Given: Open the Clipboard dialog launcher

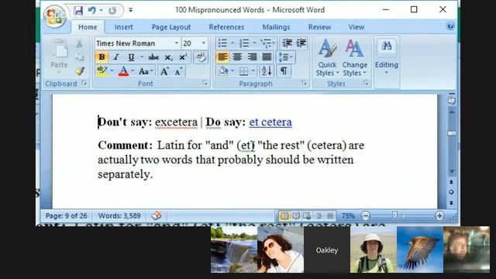Looking at the screenshot, I should 84,83.
